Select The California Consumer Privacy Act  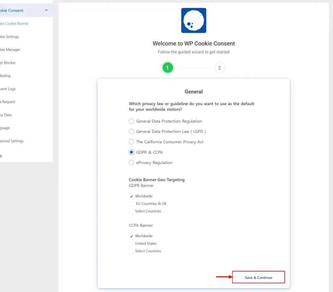click(131, 142)
